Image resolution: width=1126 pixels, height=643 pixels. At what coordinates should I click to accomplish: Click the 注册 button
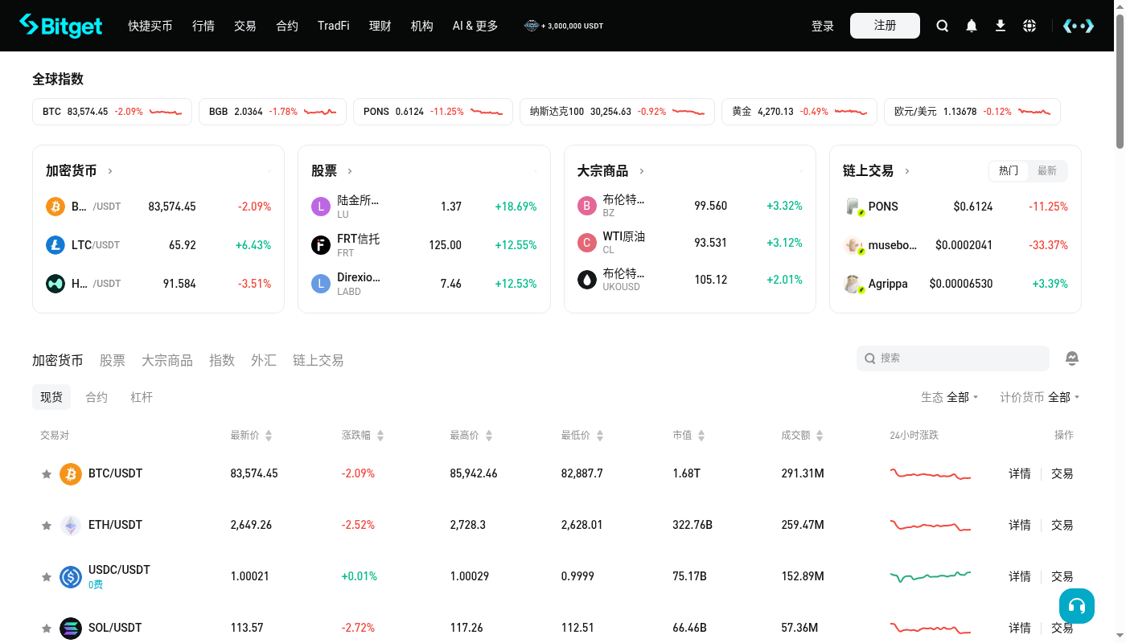[885, 26]
